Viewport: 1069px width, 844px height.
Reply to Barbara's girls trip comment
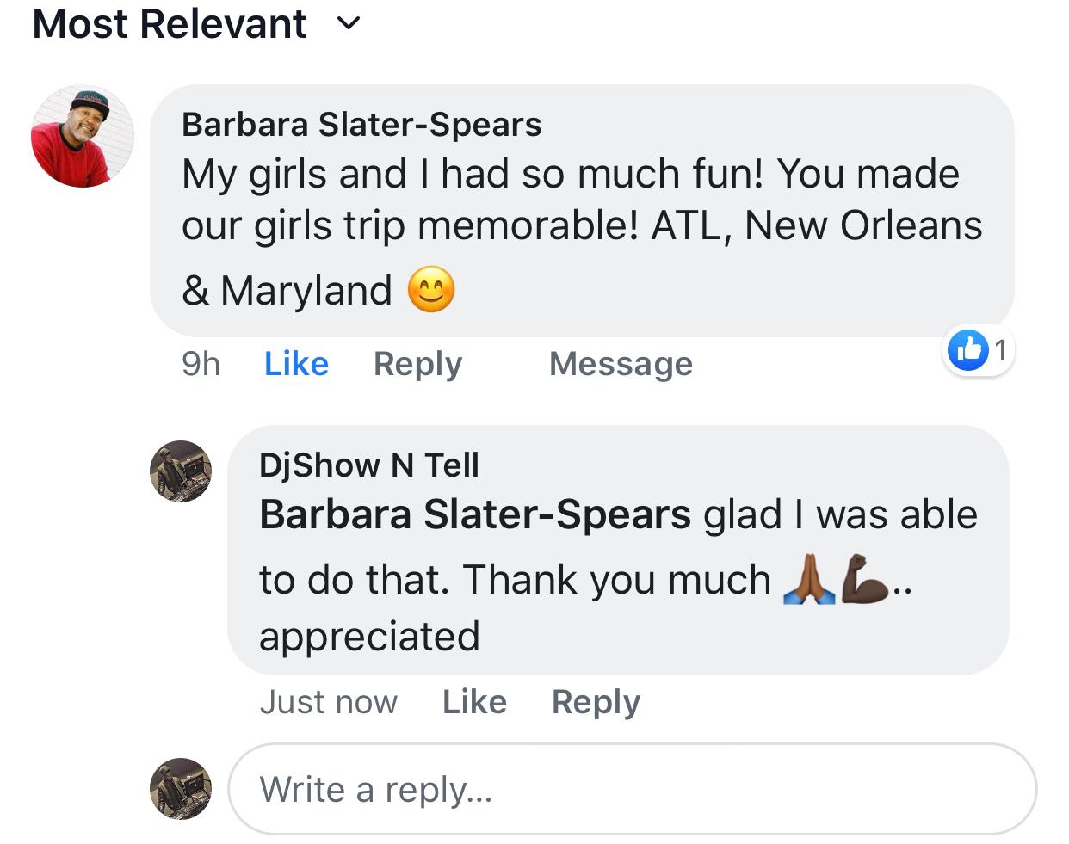tap(417, 364)
